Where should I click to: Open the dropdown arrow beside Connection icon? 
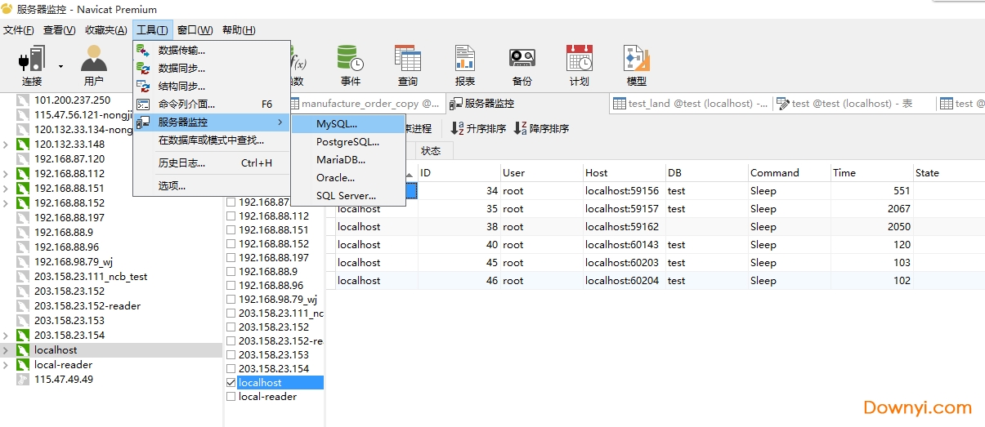point(60,66)
